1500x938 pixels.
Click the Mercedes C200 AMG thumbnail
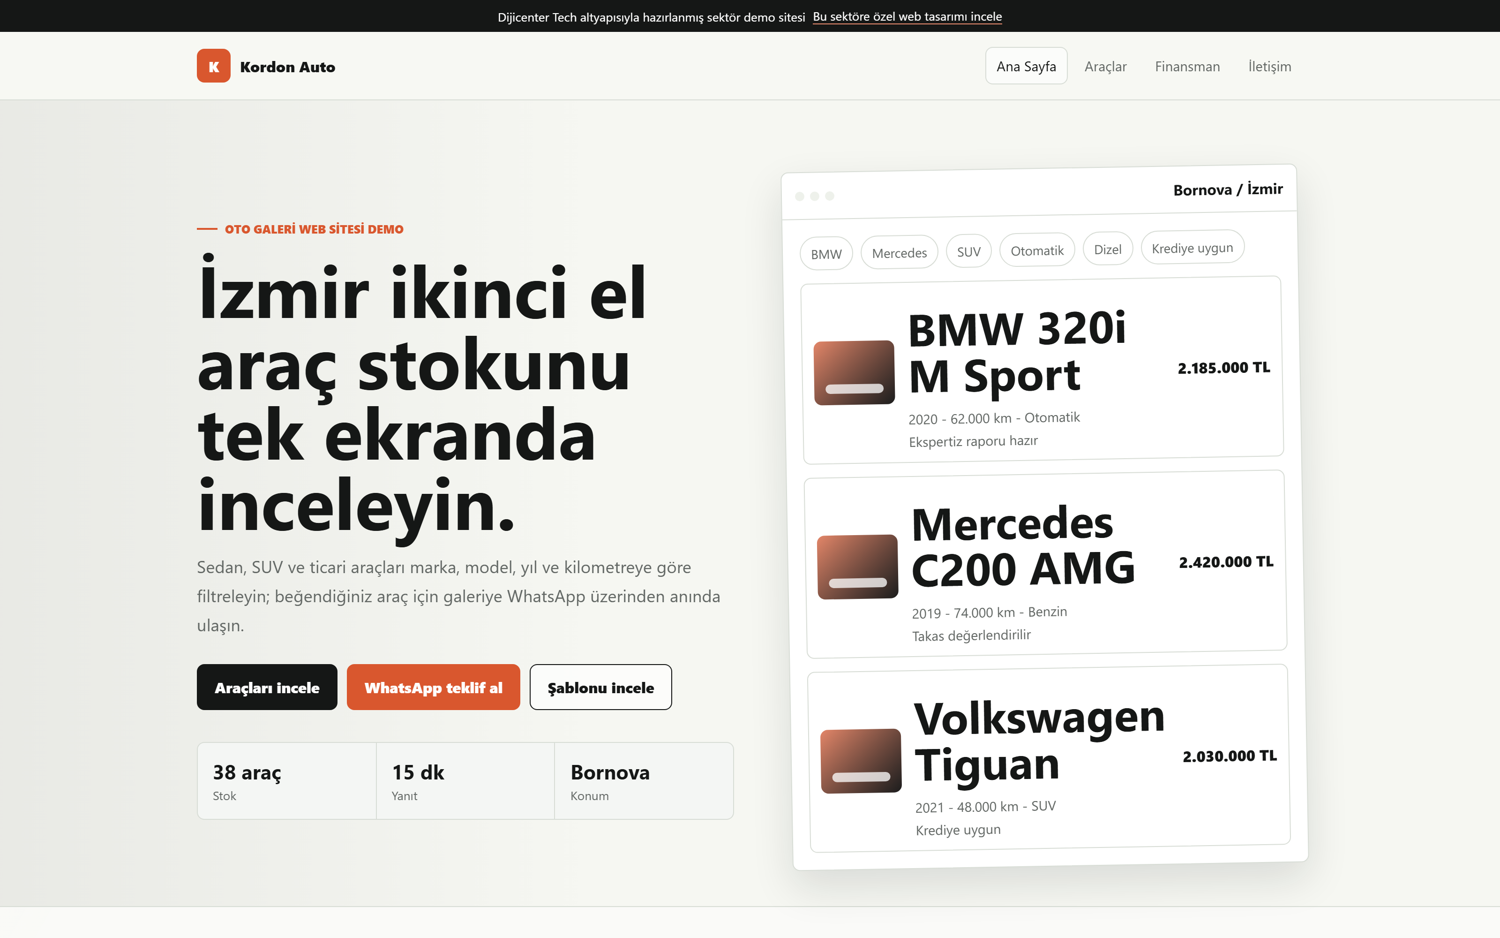(858, 567)
